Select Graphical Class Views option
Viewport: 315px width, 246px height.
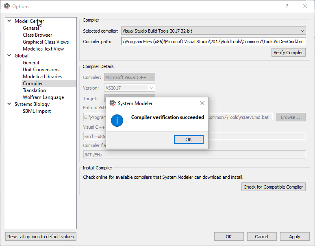(46, 42)
